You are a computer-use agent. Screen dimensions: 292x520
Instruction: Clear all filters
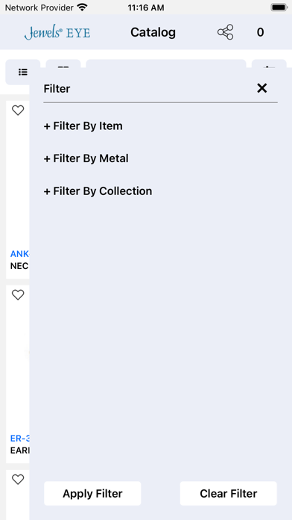point(229,493)
